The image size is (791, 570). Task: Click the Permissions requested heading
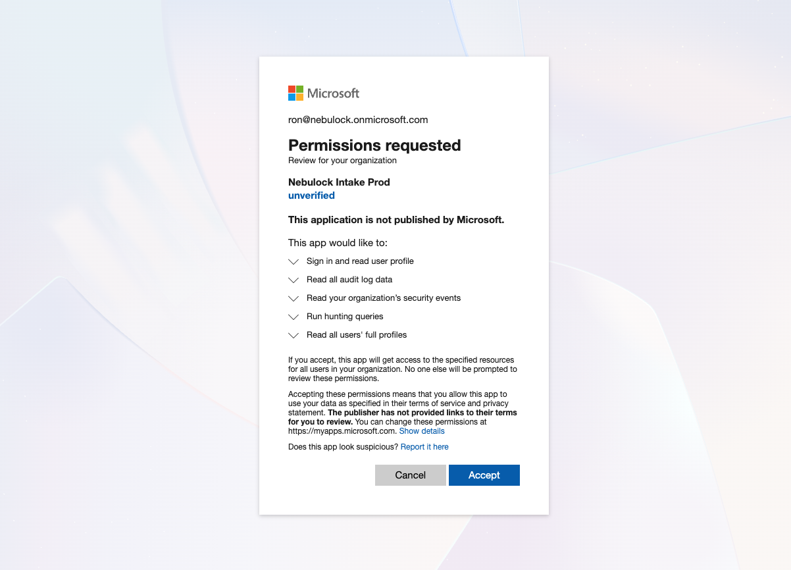[x=374, y=145]
